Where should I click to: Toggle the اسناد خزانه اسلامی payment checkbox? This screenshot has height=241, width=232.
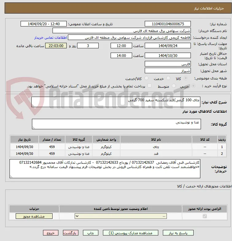tap(149, 86)
